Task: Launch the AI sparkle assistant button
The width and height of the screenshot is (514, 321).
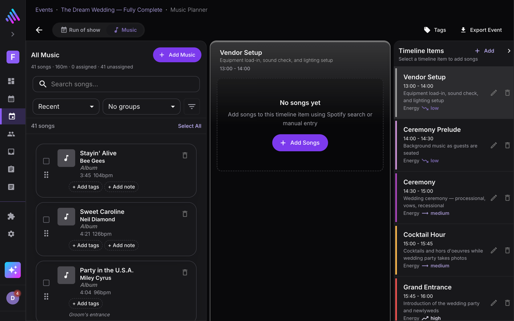Action: click(13, 270)
